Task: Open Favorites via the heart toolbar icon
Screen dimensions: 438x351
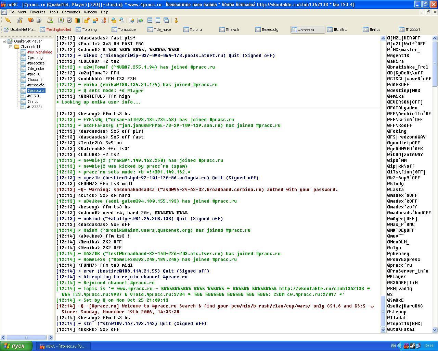Action: click(31, 21)
